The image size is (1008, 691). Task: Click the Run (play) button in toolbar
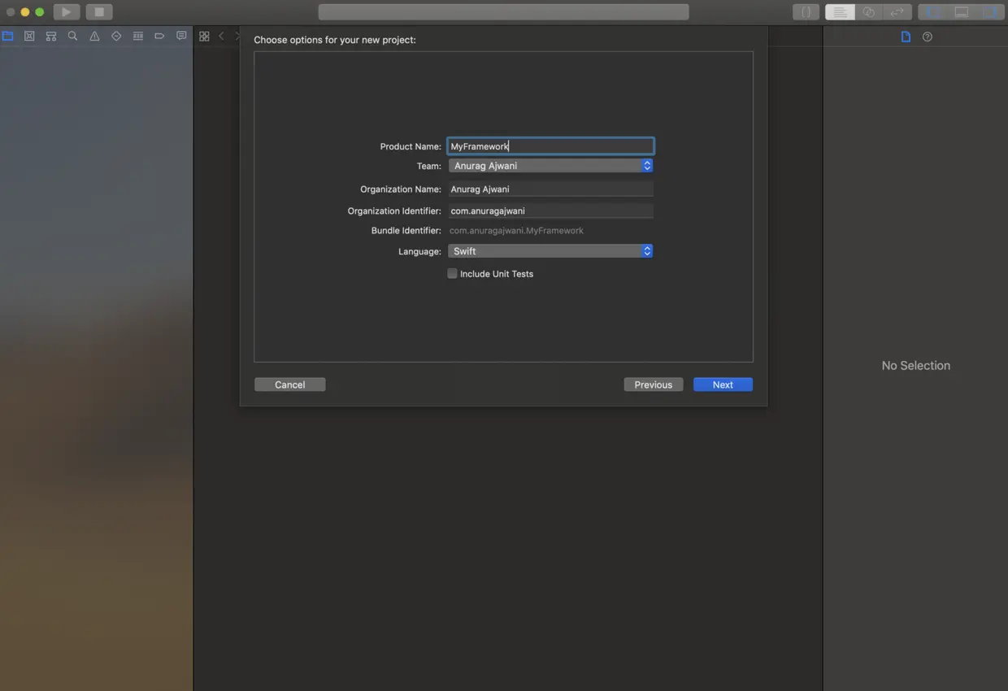(x=67, y=12)
